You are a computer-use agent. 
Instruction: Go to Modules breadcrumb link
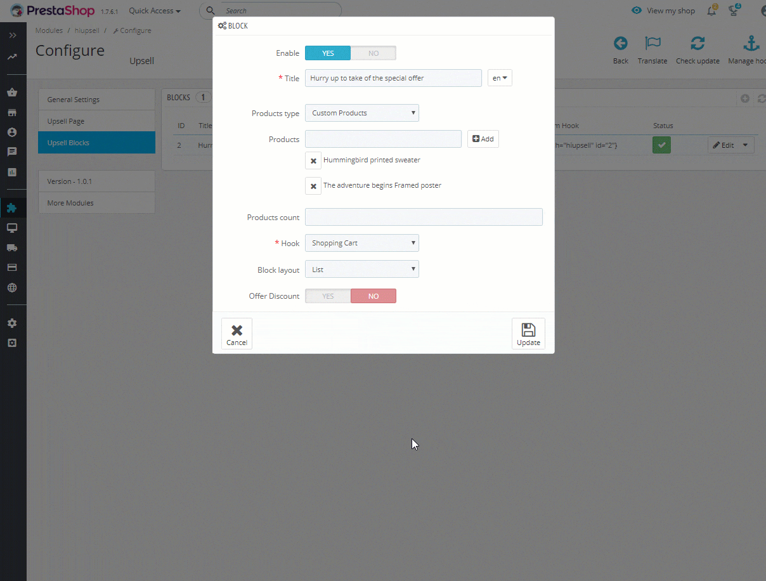(x=49, y=30)
